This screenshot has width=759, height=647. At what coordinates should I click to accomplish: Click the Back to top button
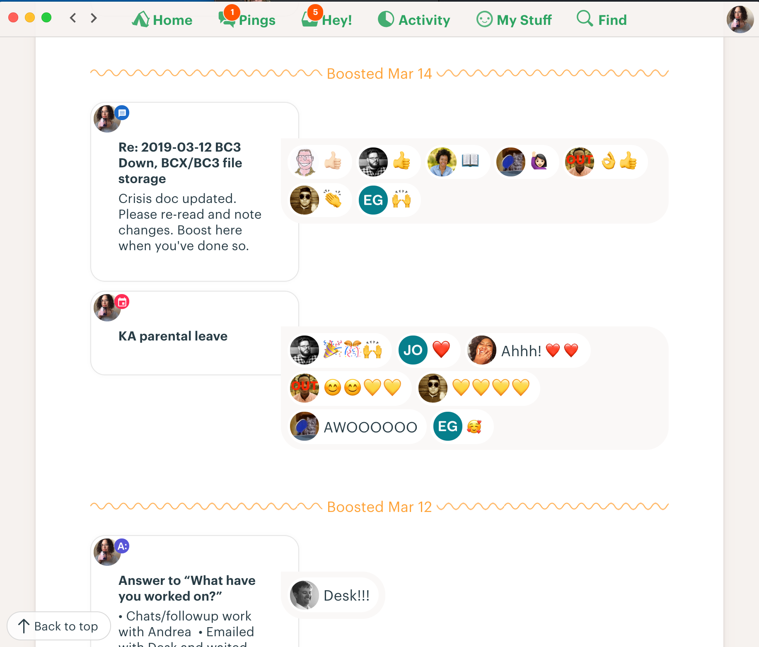tap(59, 626)
